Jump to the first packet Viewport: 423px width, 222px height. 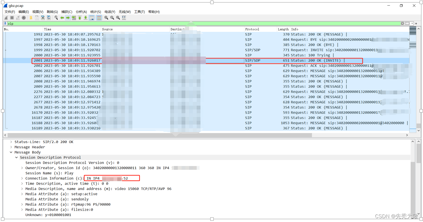(80, 18)
